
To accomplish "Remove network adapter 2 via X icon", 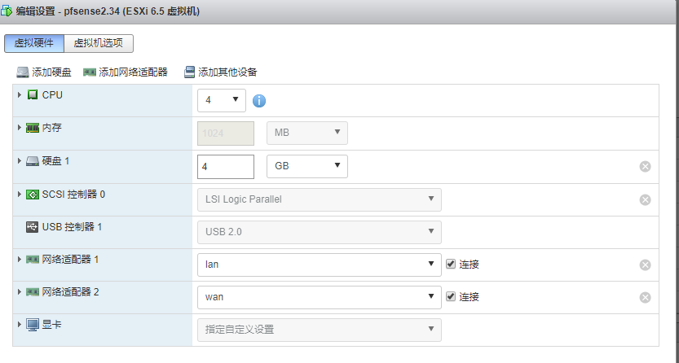I will coord(645,297).
